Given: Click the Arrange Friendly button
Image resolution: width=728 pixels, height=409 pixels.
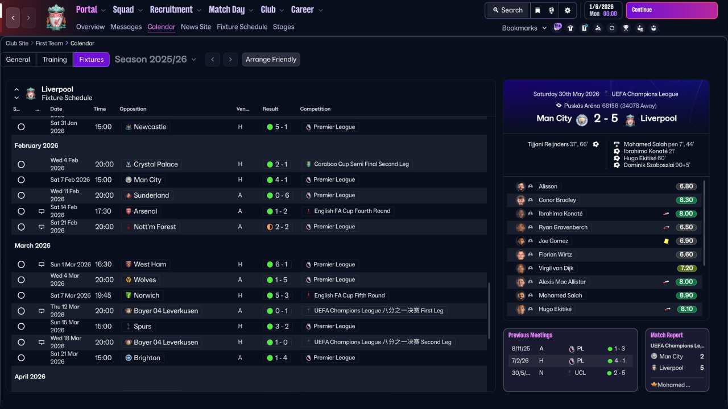Looking at the screenshot, I should point(271,60).
